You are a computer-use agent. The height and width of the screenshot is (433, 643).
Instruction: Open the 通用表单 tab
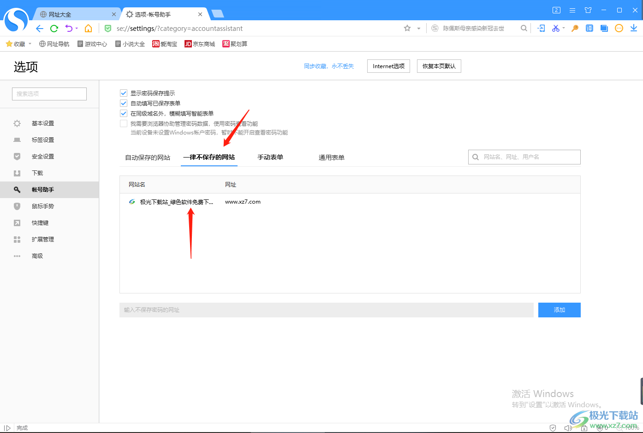click(332, 158)
